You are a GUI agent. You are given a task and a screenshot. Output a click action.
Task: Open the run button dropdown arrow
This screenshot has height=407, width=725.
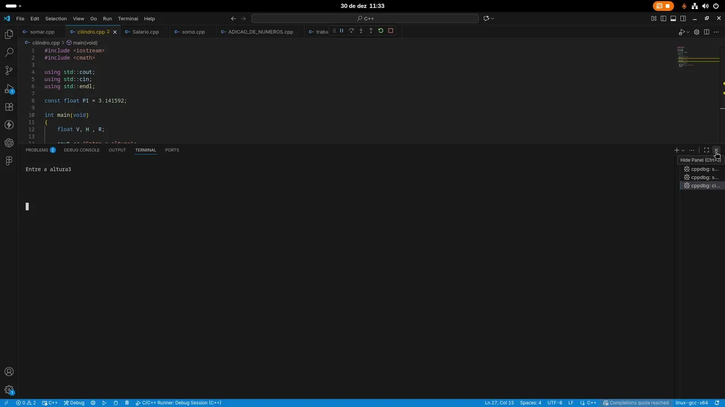tap(688, 32)
